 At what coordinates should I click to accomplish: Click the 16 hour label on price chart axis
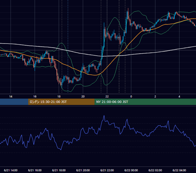(35, 97)
